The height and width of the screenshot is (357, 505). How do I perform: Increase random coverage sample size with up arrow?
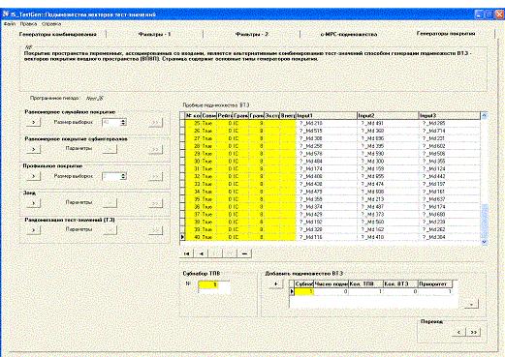click(123, 121)
